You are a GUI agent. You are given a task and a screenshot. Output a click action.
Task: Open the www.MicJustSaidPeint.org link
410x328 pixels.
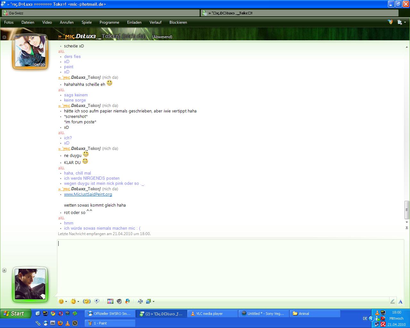point(88,194)
